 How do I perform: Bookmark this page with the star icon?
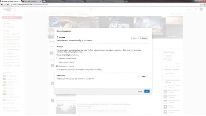201,5
